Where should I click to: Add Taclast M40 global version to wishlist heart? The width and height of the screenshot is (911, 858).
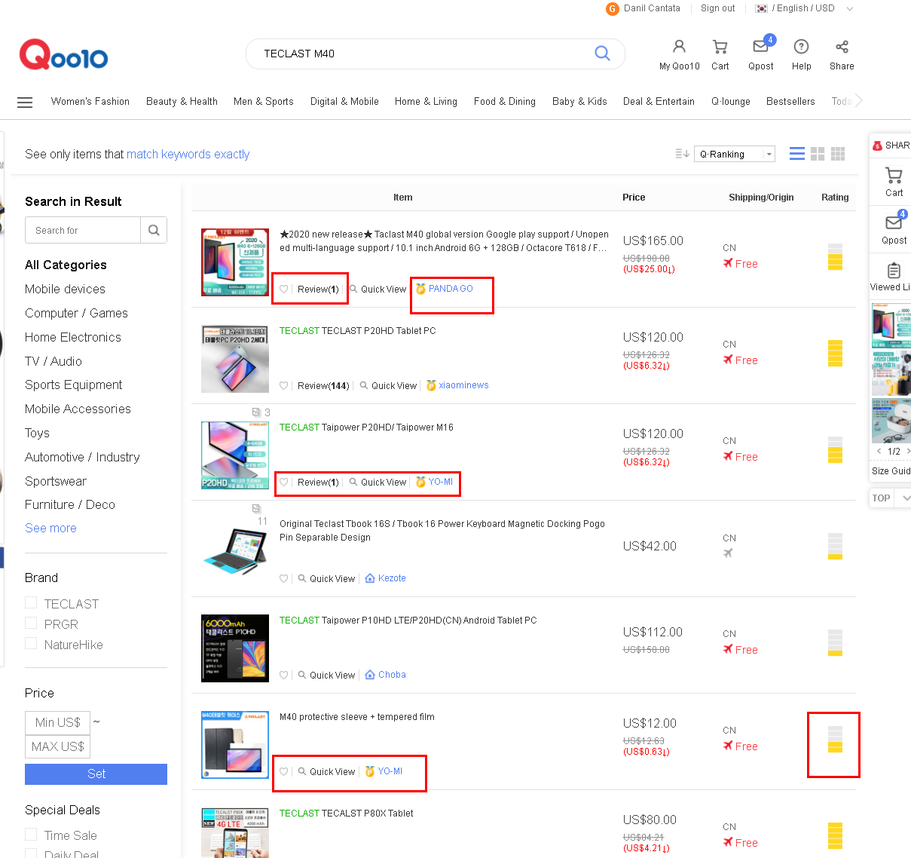(284, 290)
